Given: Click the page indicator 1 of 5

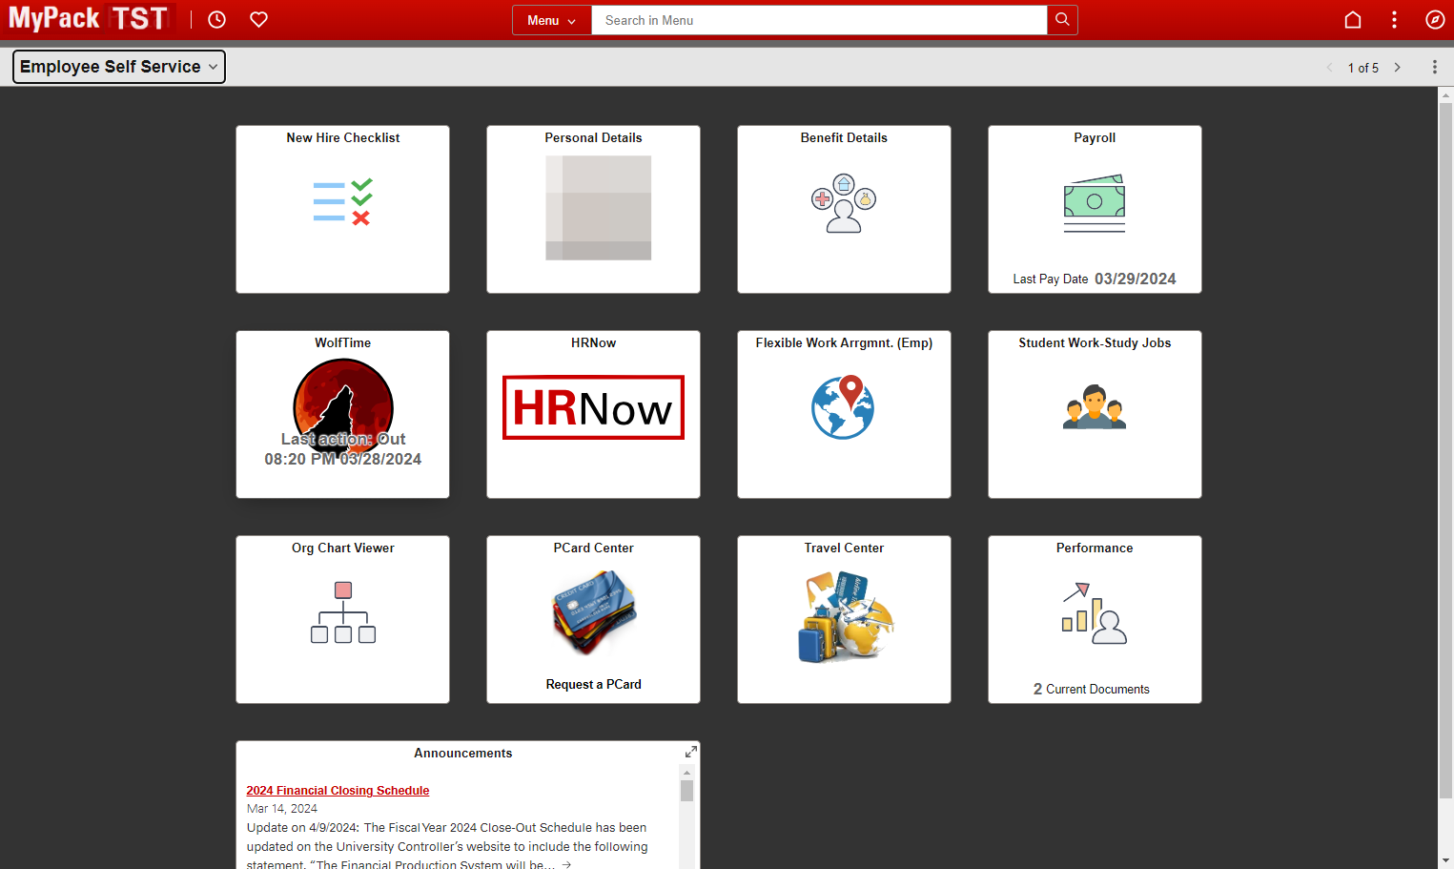Looking at the screenshot, I should (1363, 68).
